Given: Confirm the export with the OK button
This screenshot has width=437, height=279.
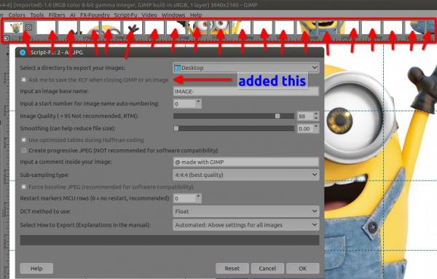Looking at the screenshot, I should (303, 268).
